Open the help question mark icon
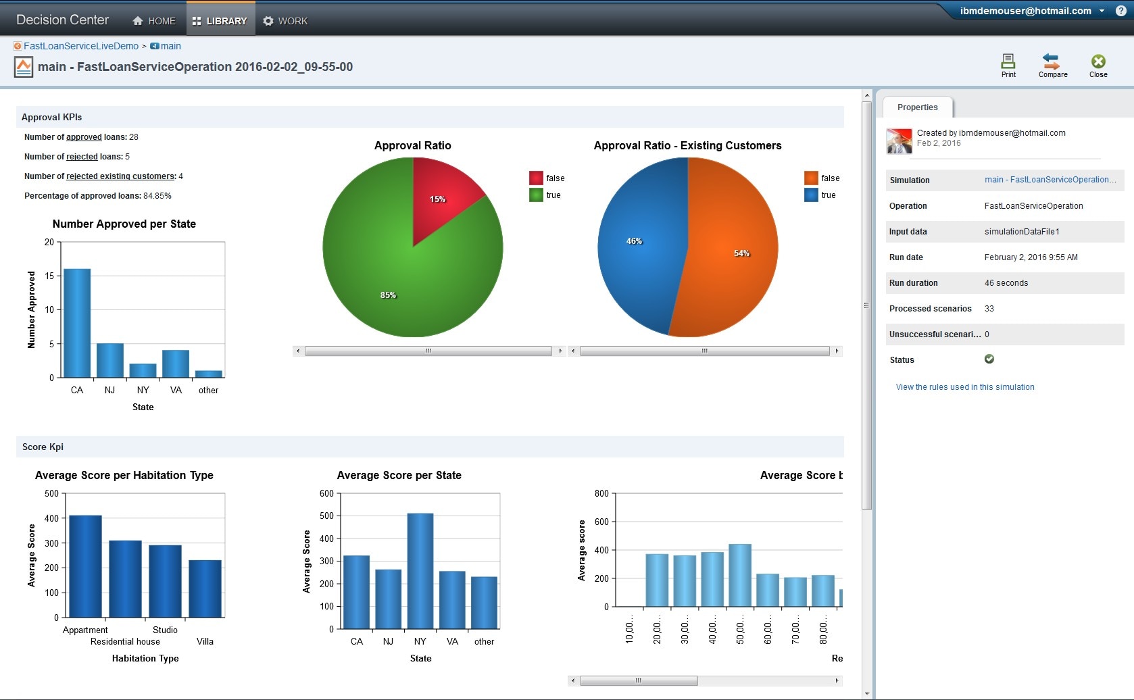The image size is (1134, 700). coord(1120,11)
